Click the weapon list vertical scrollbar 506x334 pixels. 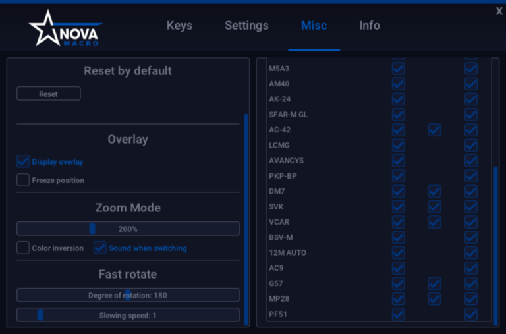pos(495,245)
